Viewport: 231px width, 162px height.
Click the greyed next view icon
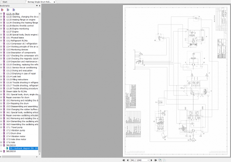[x=164, y=160]
